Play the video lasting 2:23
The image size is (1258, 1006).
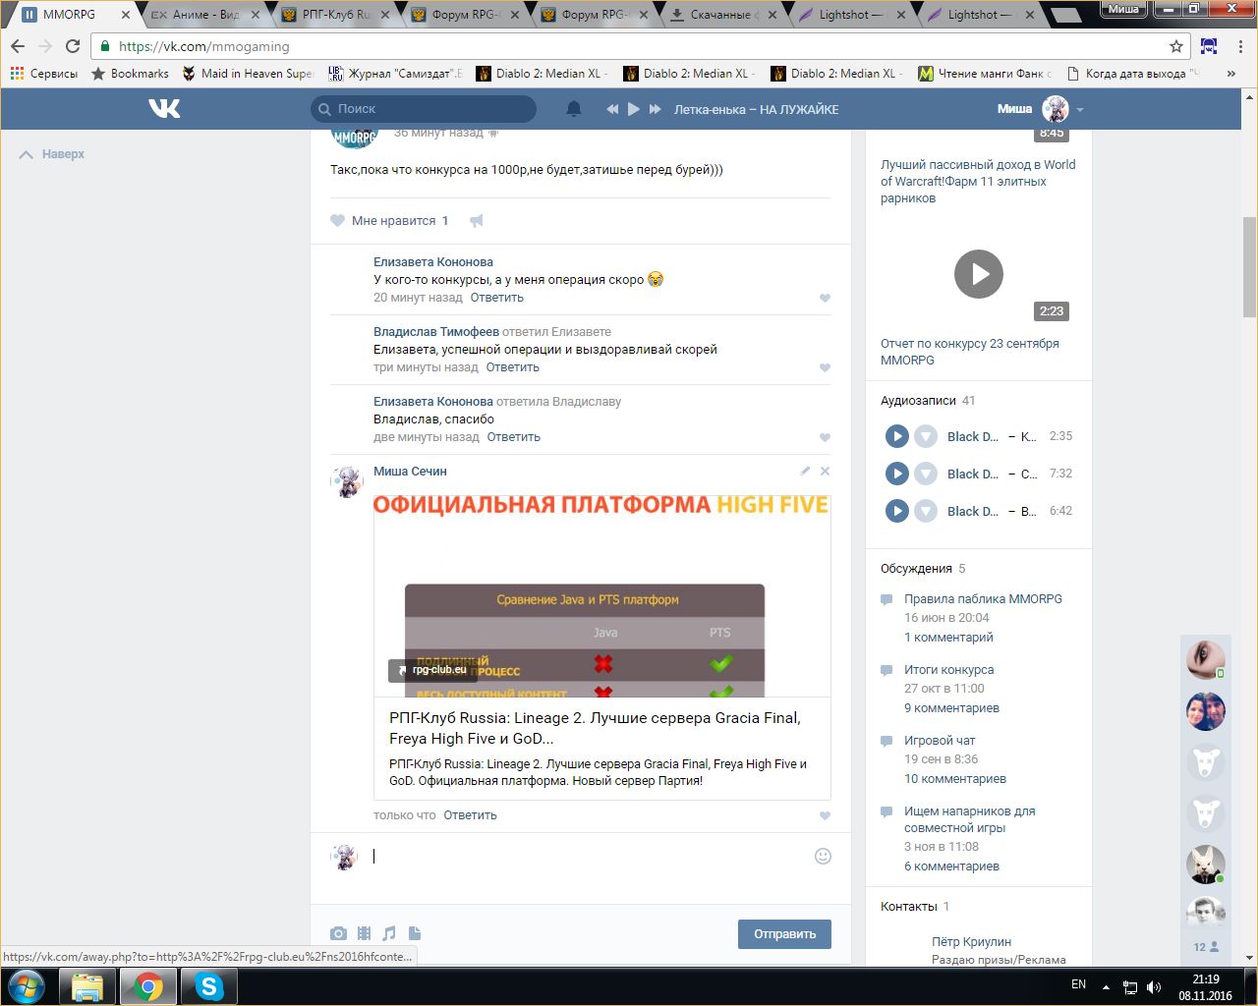[979, 274]
